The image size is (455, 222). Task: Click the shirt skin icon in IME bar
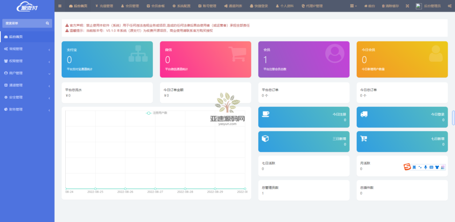coord(437,167)
